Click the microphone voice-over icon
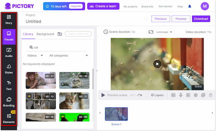The width and height of the screenshot is (216, 131). [x=181, y=95]
